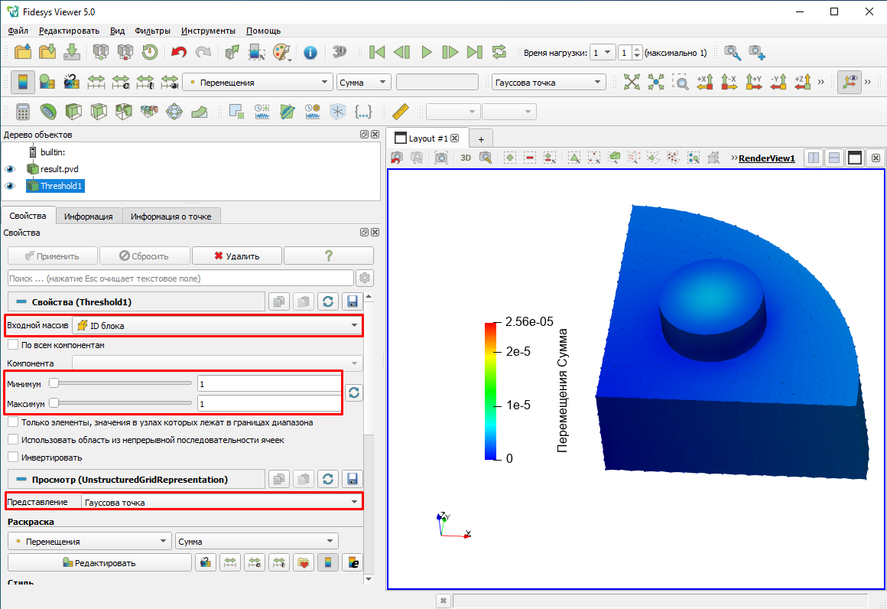Screen dimensions: 887x609
Task: Open the 'Файл' menu
Action: (18, 31)
